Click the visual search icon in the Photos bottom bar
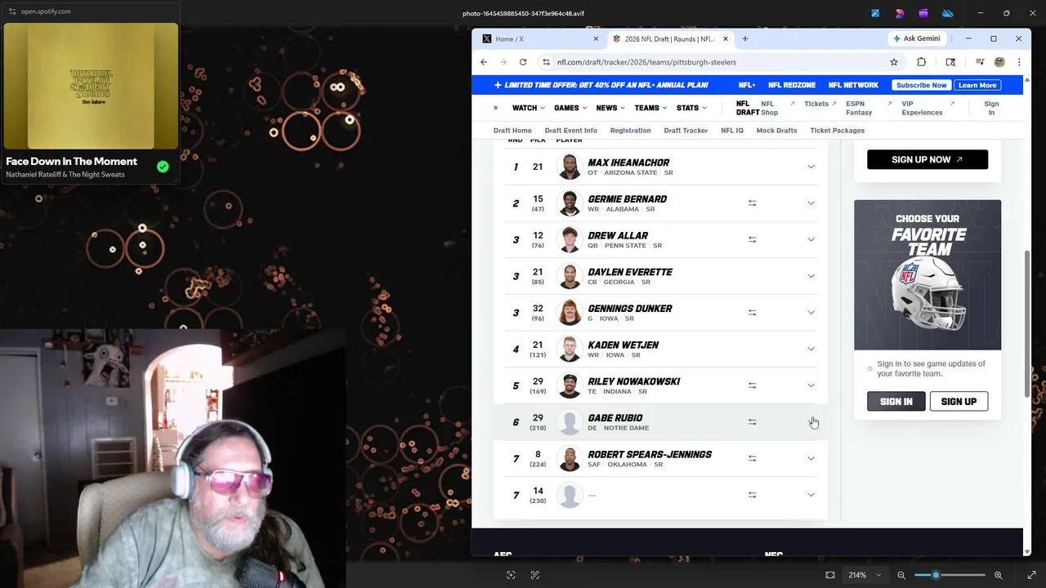The width and height of the screenshot is (1046, 588). pyautogui.click(x=511, y=575)
